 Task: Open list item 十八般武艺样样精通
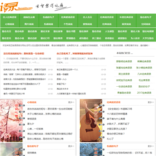click(x=117, y=114)
